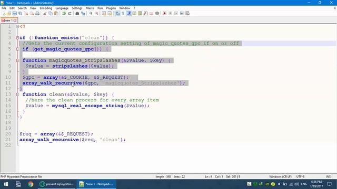Toggle synchronized vertical scrolling
The height and width of the screenshot is (189, 337).
[x=104, y=13]
